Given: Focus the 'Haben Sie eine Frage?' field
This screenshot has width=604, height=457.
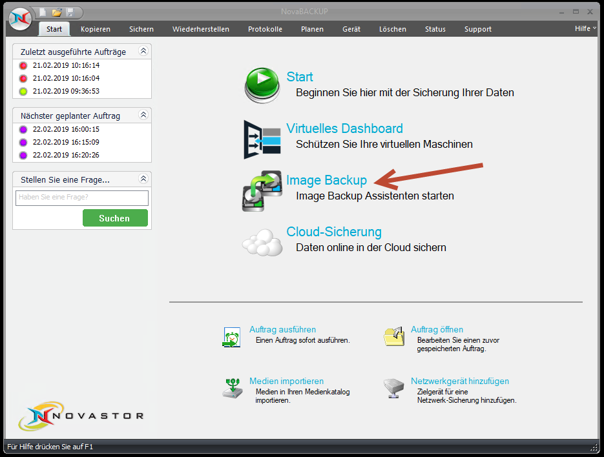Looking at the screenshot, I should pos(82,198).
